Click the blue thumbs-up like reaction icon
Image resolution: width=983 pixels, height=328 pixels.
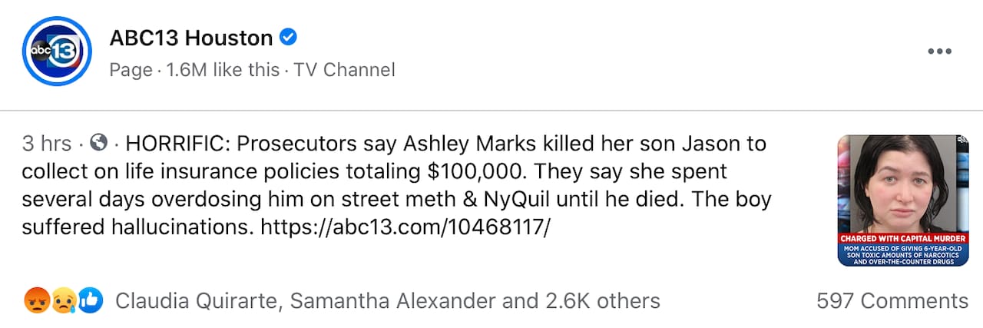pos(90,300)
